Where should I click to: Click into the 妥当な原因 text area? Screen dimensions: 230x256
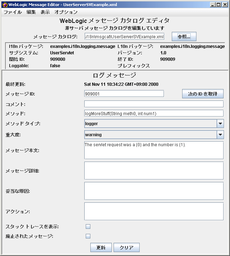click(154, 191)
